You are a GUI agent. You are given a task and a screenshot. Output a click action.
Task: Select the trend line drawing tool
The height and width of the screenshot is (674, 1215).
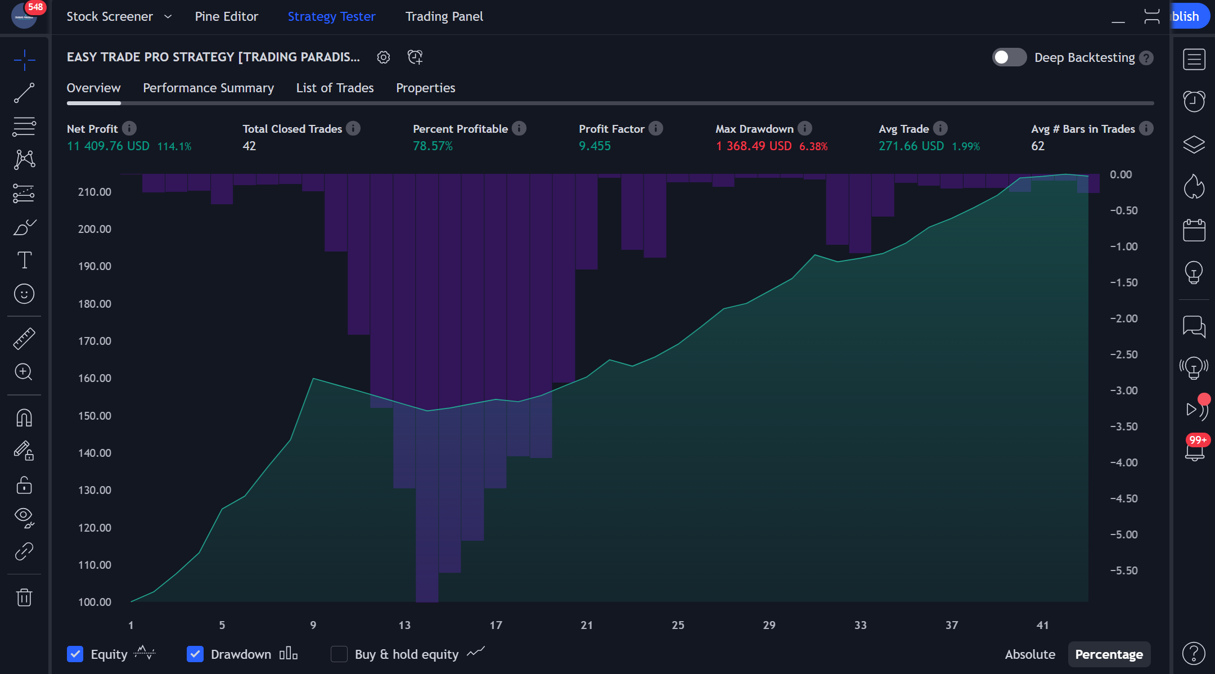click(24, 93)
